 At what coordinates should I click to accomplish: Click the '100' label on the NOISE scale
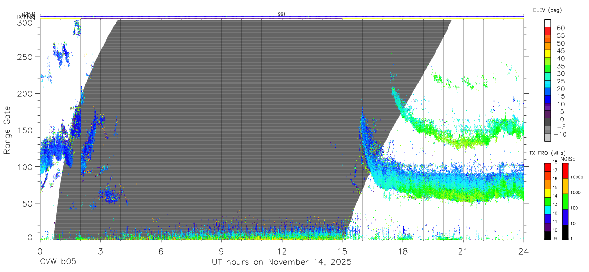click(574, 208)
